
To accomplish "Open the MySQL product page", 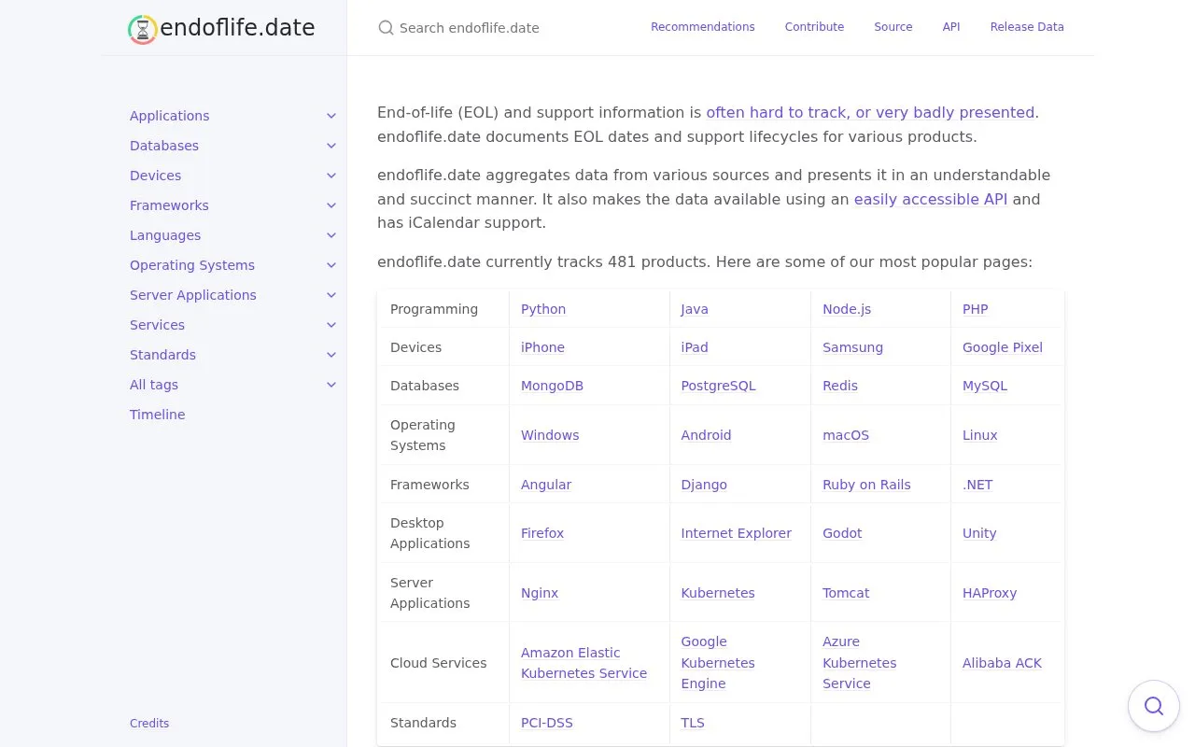I will (x=985, y=386).
